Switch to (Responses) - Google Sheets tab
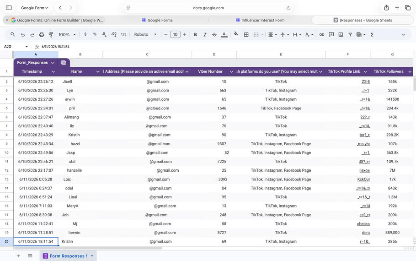Viewport: 416px width, 261px height. click(x=363, y=20)
